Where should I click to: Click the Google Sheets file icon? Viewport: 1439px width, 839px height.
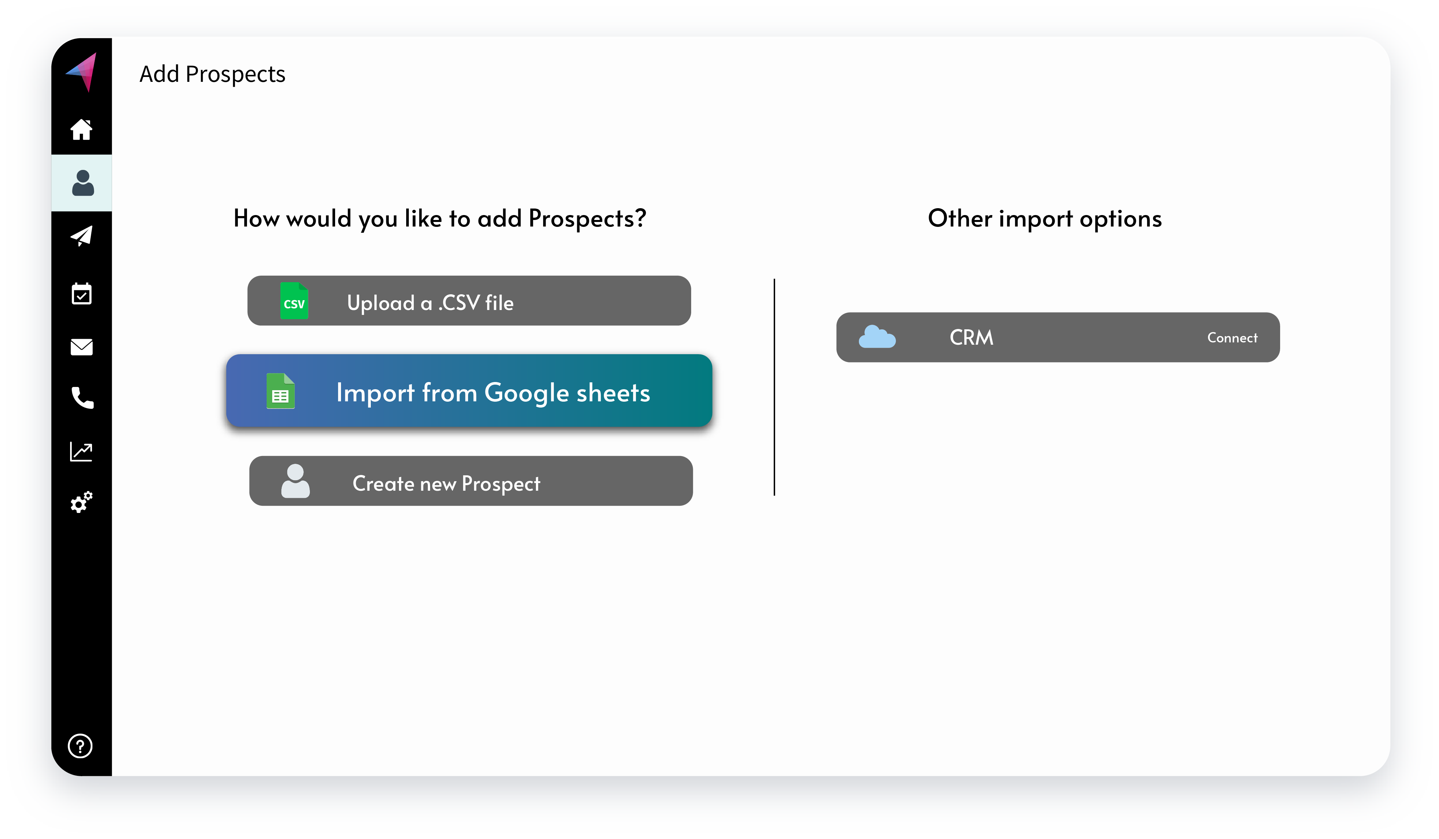click(280, 392)
